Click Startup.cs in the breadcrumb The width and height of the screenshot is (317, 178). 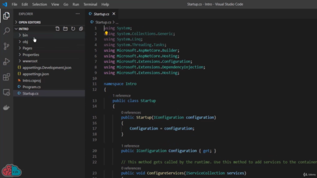click(x=103, y=22)
